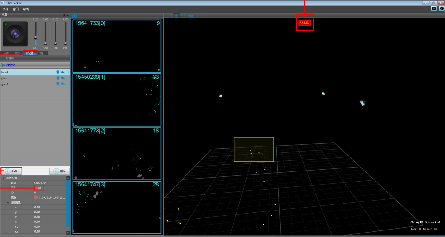
Task: Toggle the lock icon on head row
Action: (67, 72)
